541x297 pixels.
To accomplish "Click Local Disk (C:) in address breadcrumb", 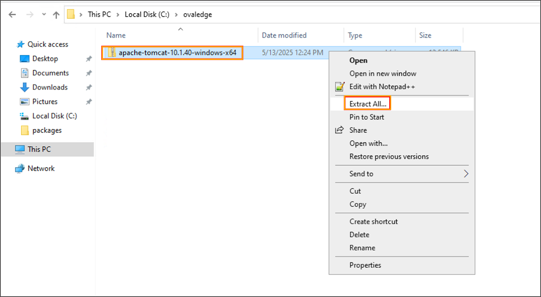I will [147, 15].
